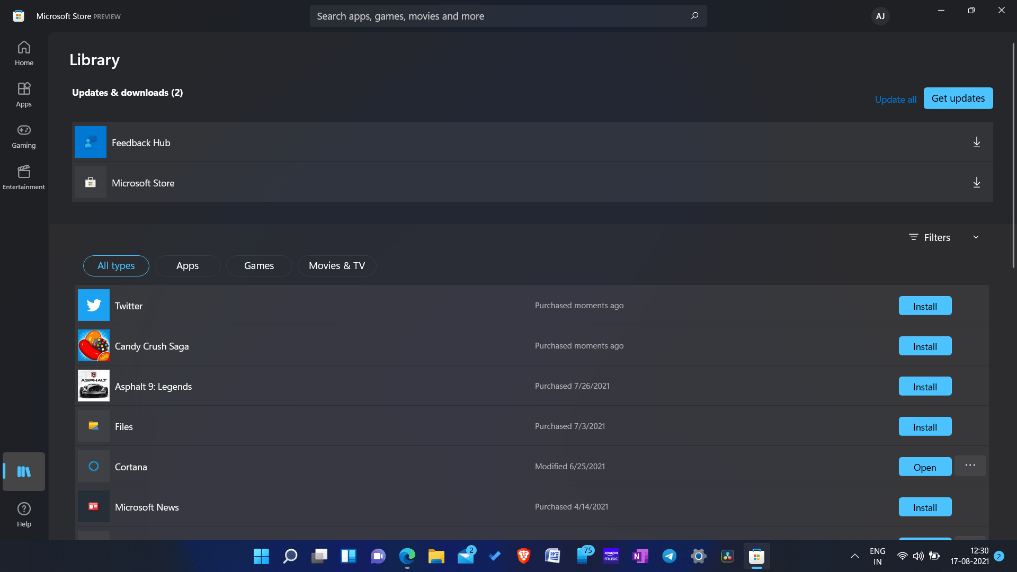Viewport: 1017px width, 572px height.
Task: Click the Asphalt 9: Legends app icon
Action: (94, 386)
